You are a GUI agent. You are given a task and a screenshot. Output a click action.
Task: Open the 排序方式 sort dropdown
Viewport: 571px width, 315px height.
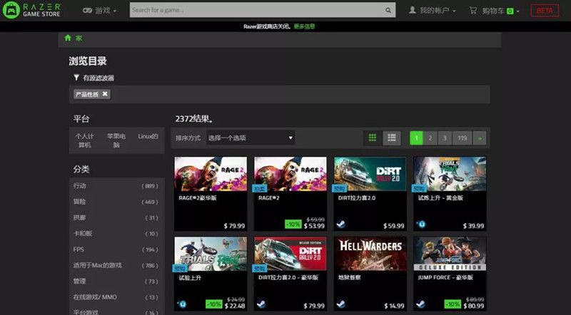(x=251, y=138)
